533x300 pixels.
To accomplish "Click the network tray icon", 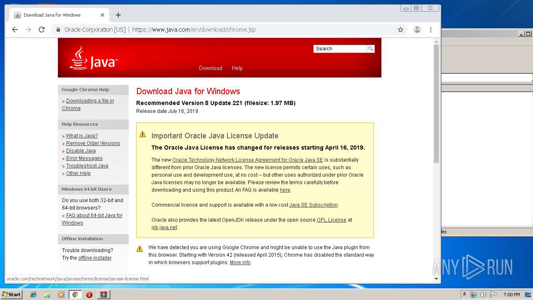I will [x=473, y=295].
